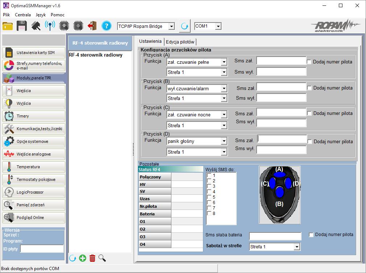Viewport: 366px width, 273px height.
Task: Click the chip upload arrow icon
Action: pyautogui.click(x=64, y=26)
